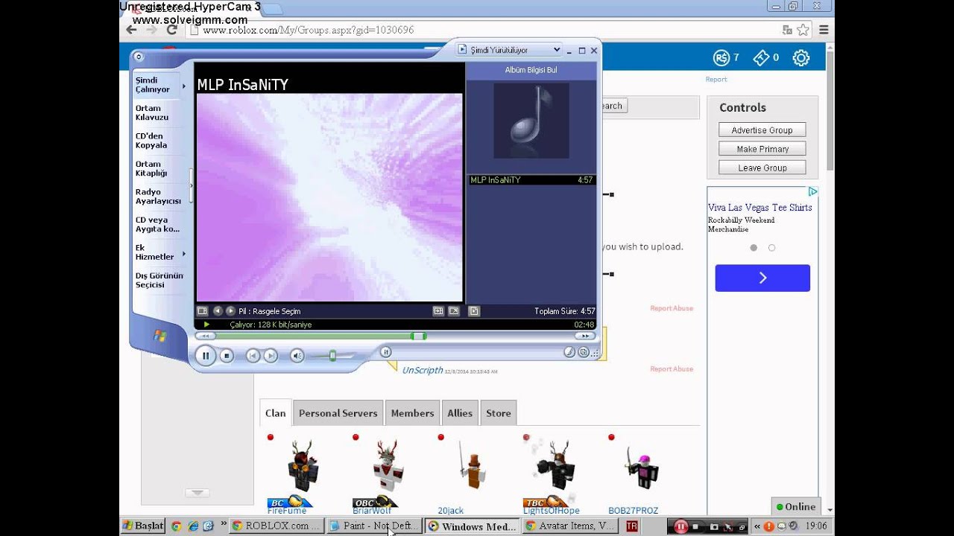The height and width of the screenshot is (536, 954).
Task: Click the browser address bar
Action: pos(484,30)
